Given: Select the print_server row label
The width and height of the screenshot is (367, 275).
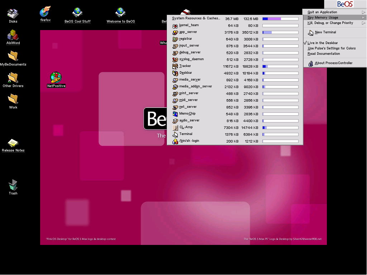Looking at the screenshot, I should coord(189,93).
